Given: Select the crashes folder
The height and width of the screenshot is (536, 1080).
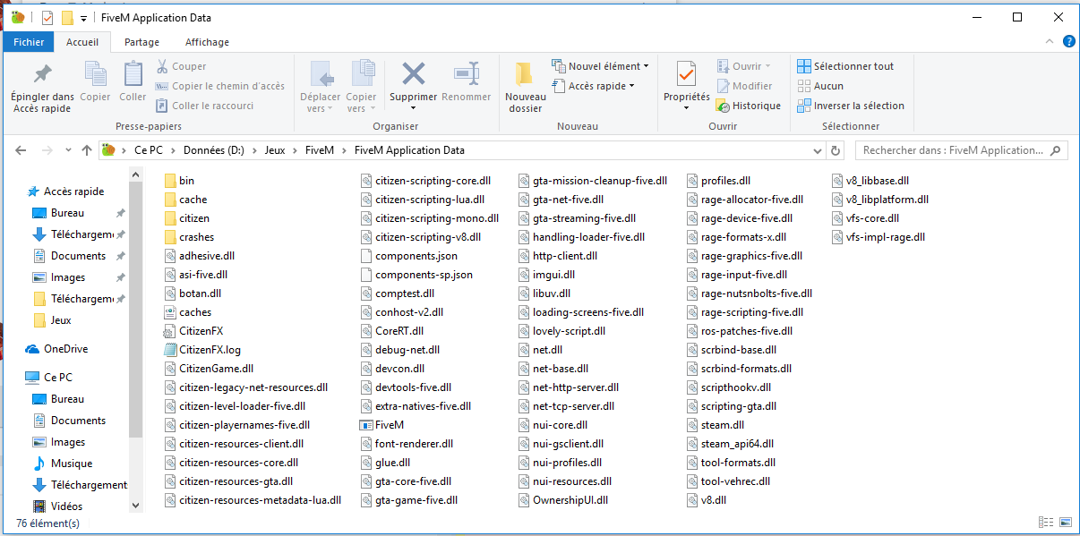Looking at the screenshot, I should (x=190, y=237).
